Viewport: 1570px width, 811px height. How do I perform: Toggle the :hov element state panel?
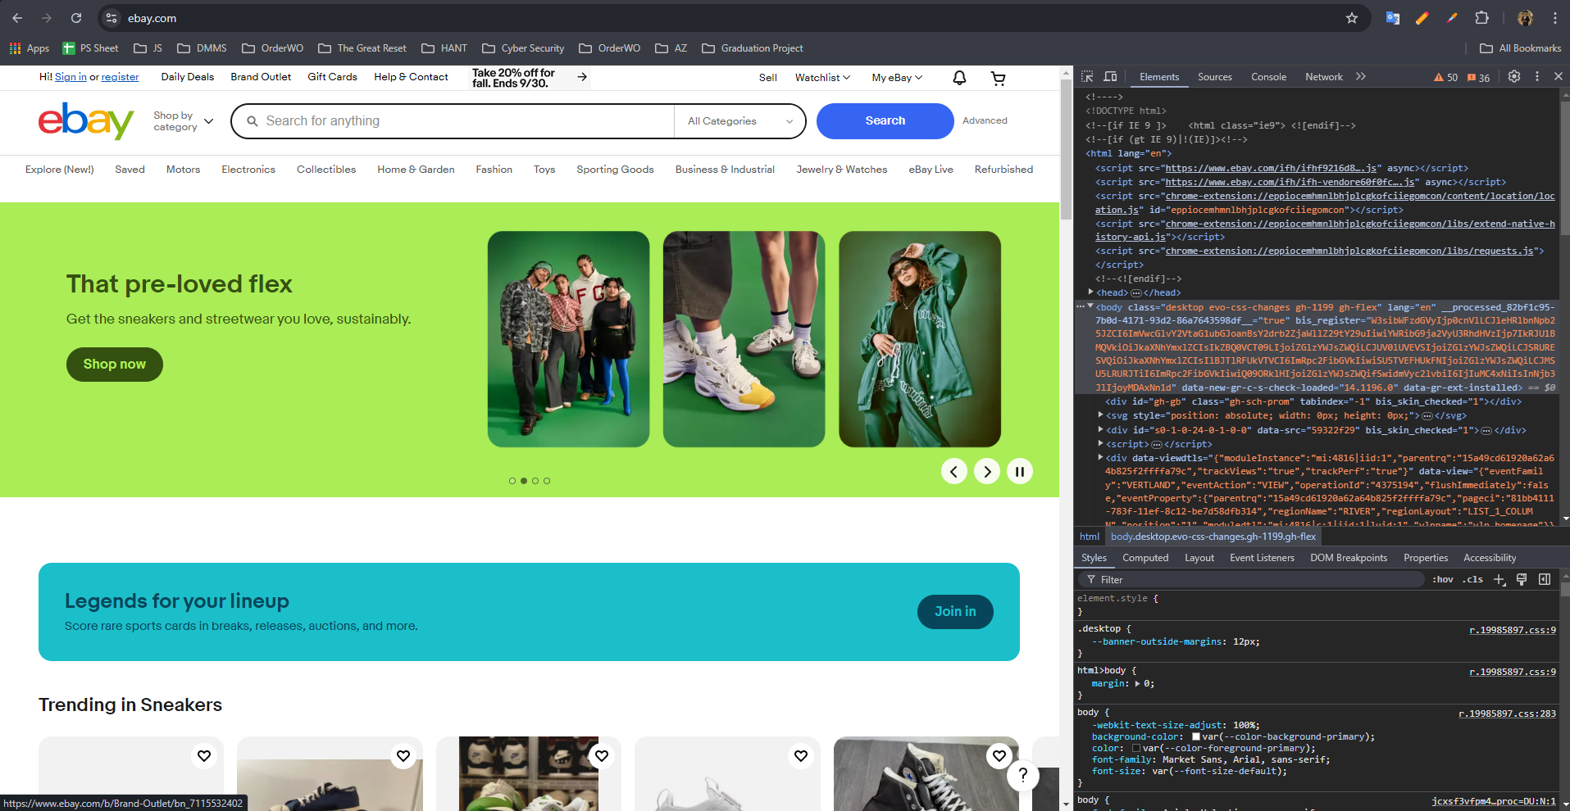[x=1442, y=579]
